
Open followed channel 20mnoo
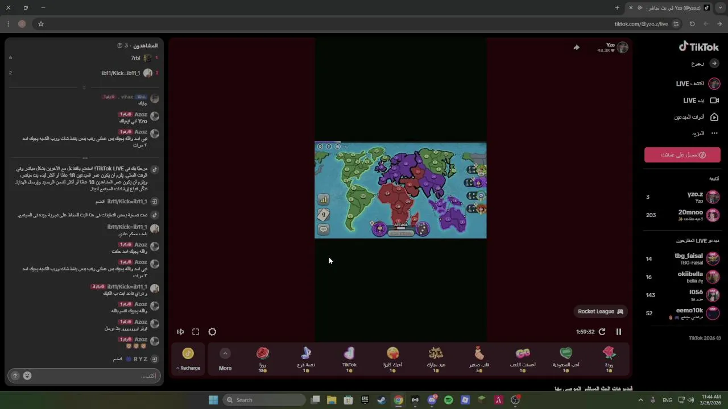pyautogui.click(x=682, y=215)
